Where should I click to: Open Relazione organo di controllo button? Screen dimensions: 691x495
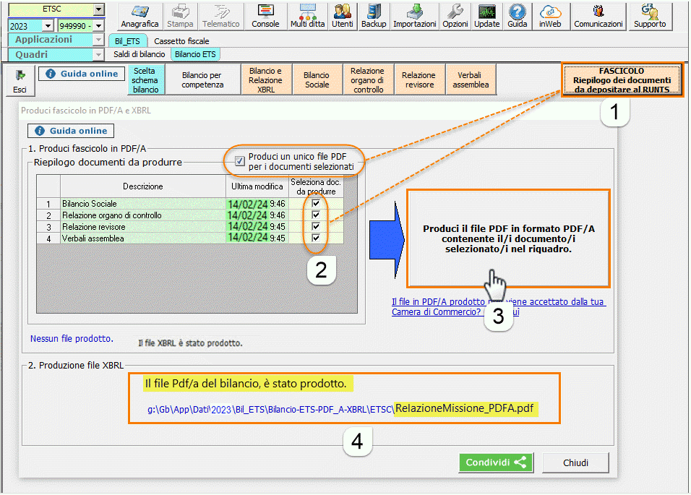tap(367, 79)
